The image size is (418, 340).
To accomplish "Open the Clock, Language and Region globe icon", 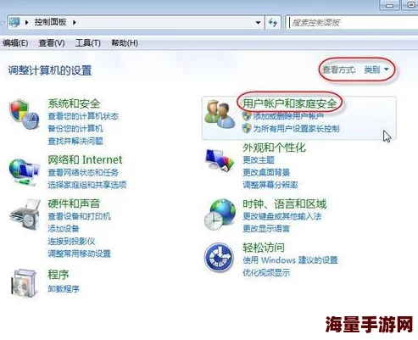I will pyautogui.click(x=220, y=215).
